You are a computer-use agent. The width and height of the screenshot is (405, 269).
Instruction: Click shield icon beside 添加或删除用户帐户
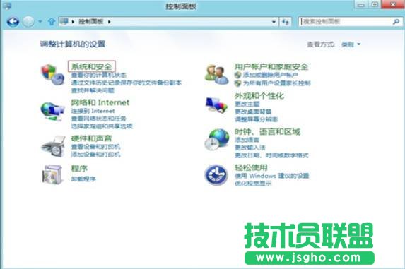tap(237, 75)
